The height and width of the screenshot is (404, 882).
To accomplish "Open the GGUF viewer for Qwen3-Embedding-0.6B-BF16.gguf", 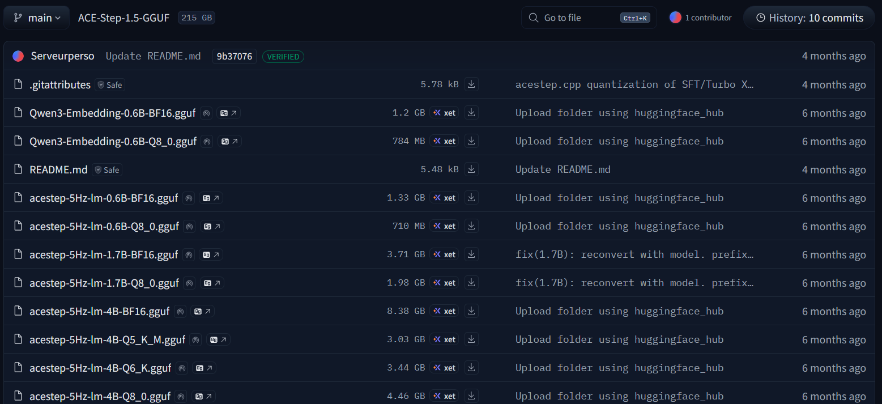I will 229,113.
